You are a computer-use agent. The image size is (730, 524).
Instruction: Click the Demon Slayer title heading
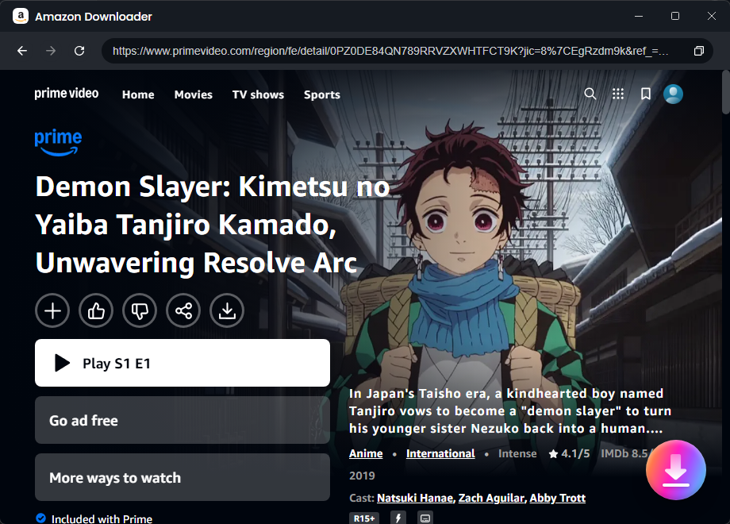tap(213, 224)
